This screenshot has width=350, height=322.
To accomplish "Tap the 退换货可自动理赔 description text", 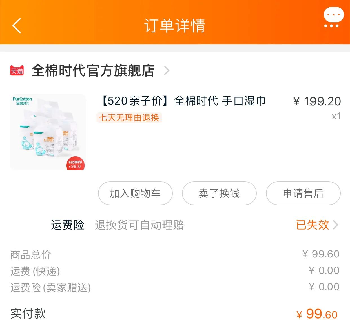I will coord(139,225).
